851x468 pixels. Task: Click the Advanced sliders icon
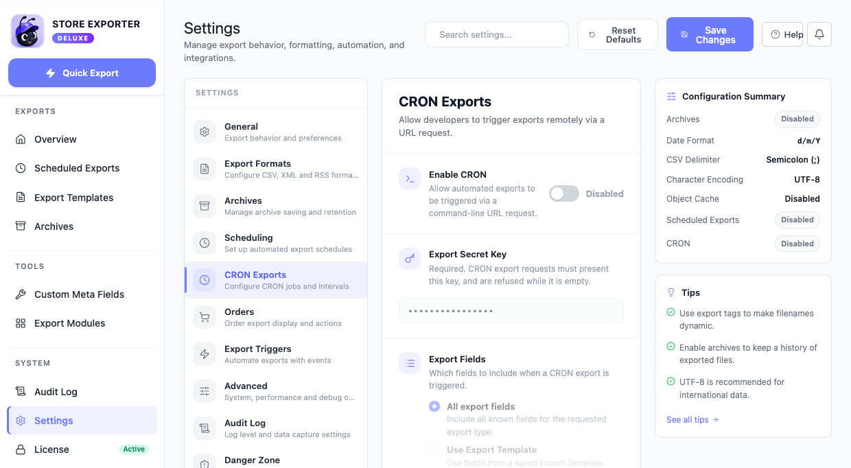pos(205,391)
